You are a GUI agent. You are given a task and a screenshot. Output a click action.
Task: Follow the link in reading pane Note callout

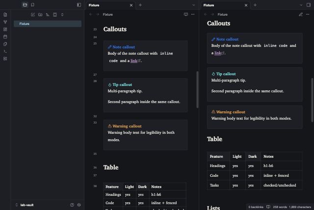[218, 53]
